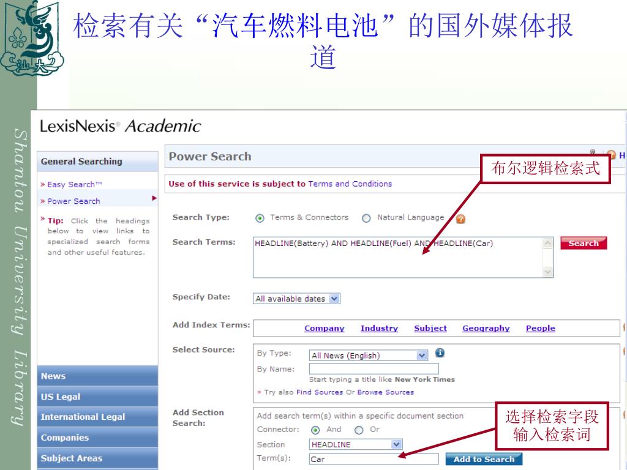Click the Geography index term link
Image resolution: width=627 pixels, height=470 pixels.
tap(486, 328)
